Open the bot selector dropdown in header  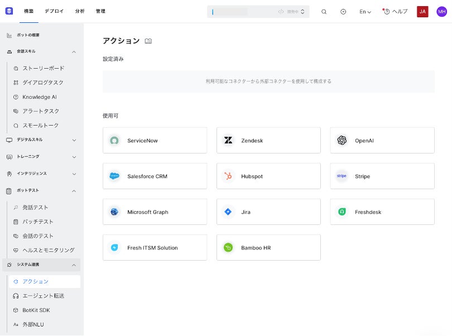click(258, 12)
